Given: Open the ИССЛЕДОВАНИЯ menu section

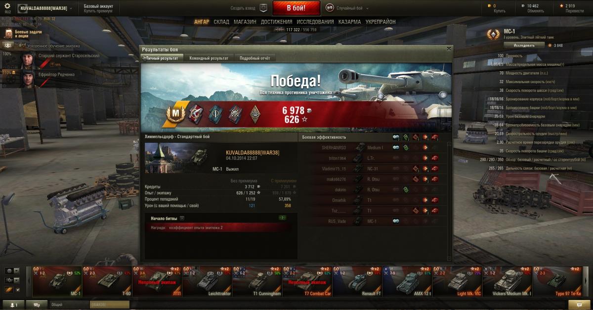Looking at the screenshot, I should [x=315, y=22].
